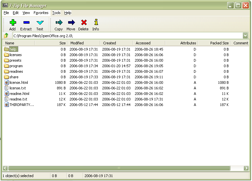Click the horizontal scrollbar thumb
The image size is (252, 181).
coord(119,168)
